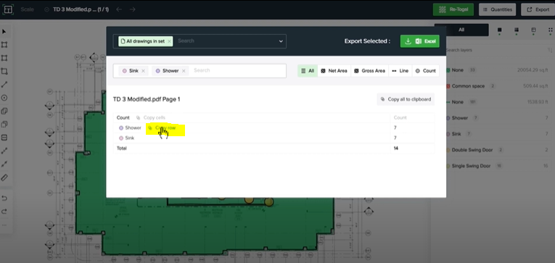This screenshot has width=555, height=263.
Task: Go to next drawing with right arrow
Action: tap(132, 9)
